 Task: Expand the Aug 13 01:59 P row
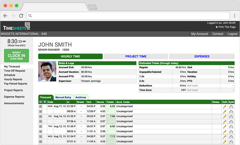tap(40, 126)
